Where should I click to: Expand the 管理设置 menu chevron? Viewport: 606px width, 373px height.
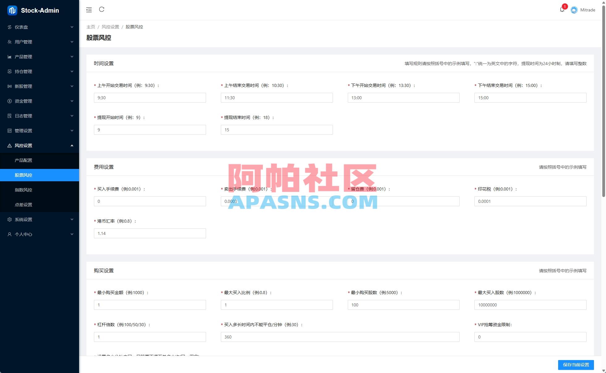point(72,130)
